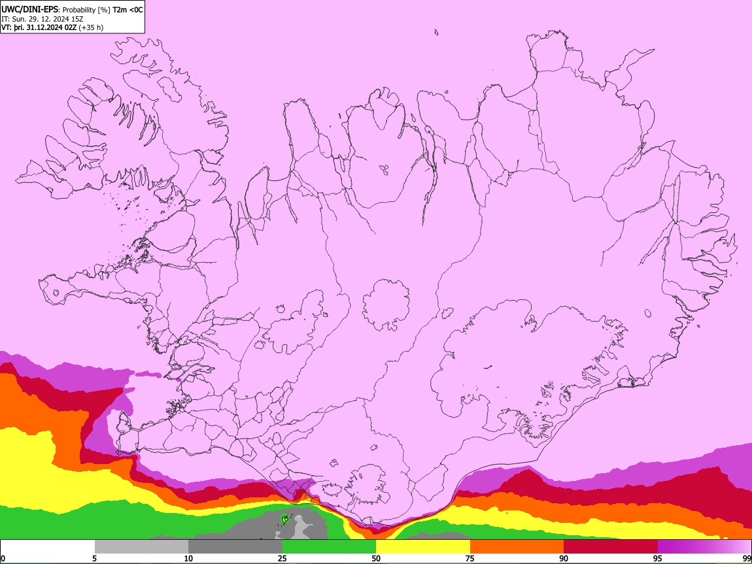Click the '10' legend tick label
The image size is (752, 564).
188,559
